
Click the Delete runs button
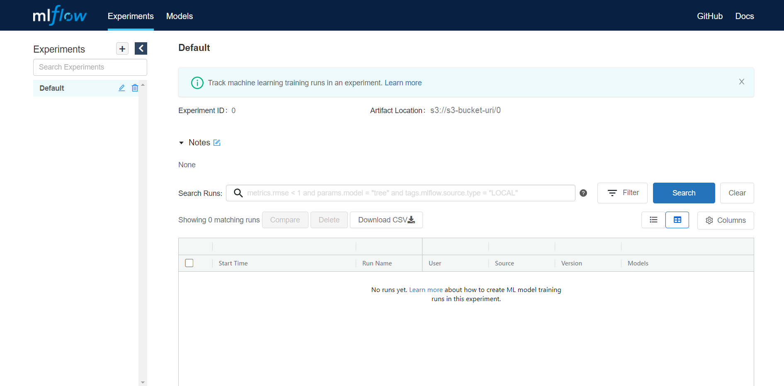pyautogui.click(x=329, y=220)
